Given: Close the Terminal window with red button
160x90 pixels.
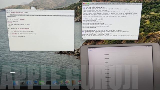Looking at the screenshot, I should pos(84,3).
